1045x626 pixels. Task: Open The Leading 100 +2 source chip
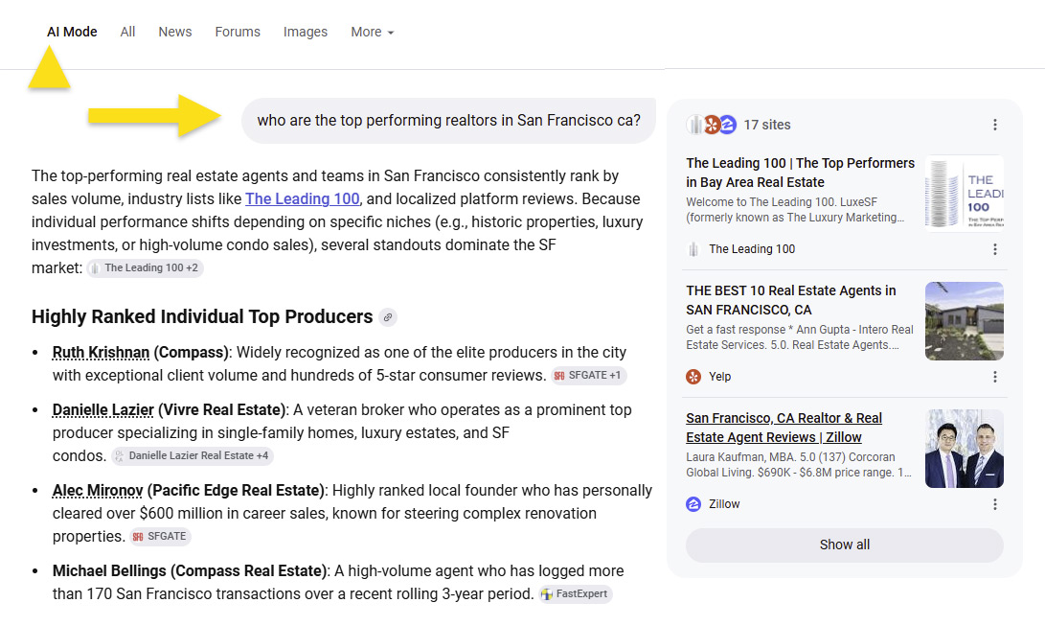145,268
